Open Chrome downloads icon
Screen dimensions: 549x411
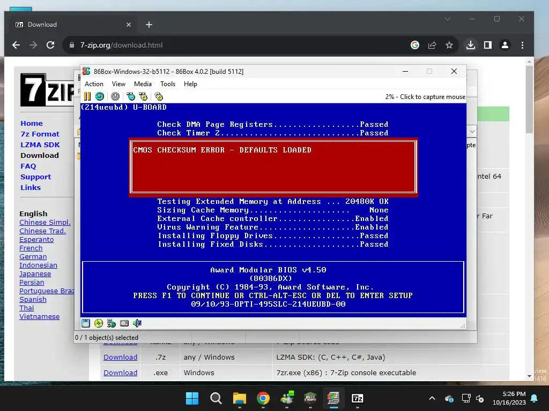click(471, 45)
